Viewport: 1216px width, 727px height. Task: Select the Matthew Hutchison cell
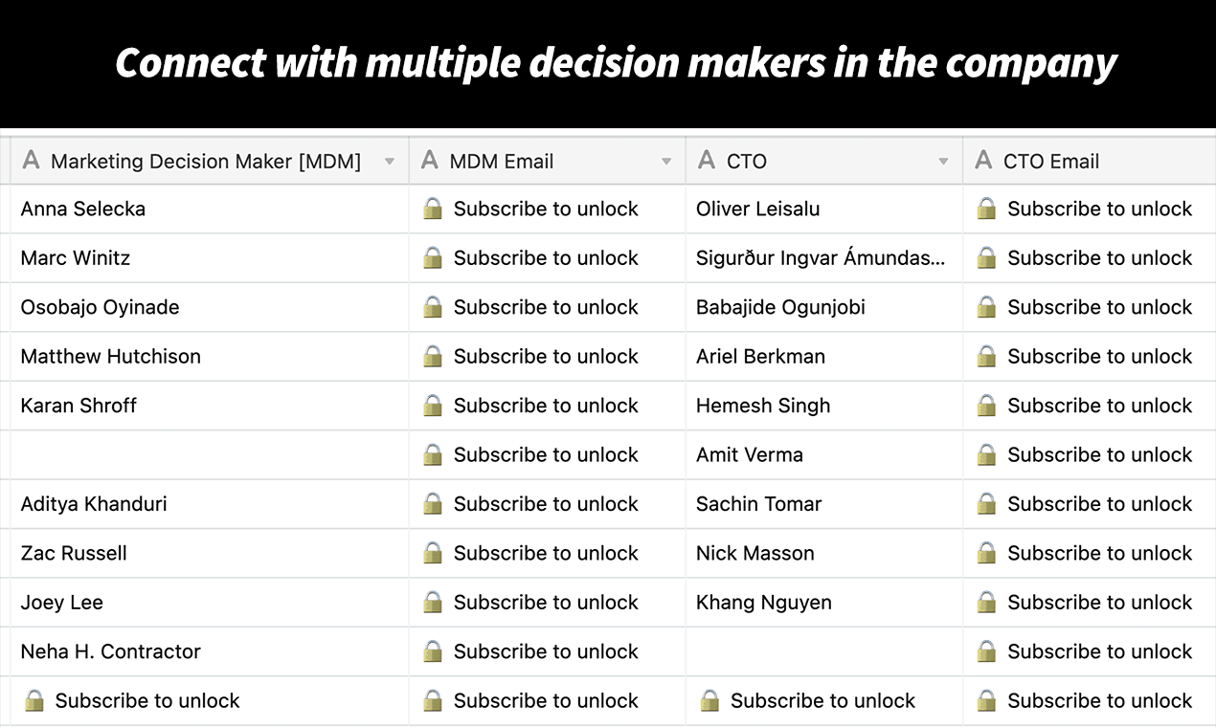111,357
